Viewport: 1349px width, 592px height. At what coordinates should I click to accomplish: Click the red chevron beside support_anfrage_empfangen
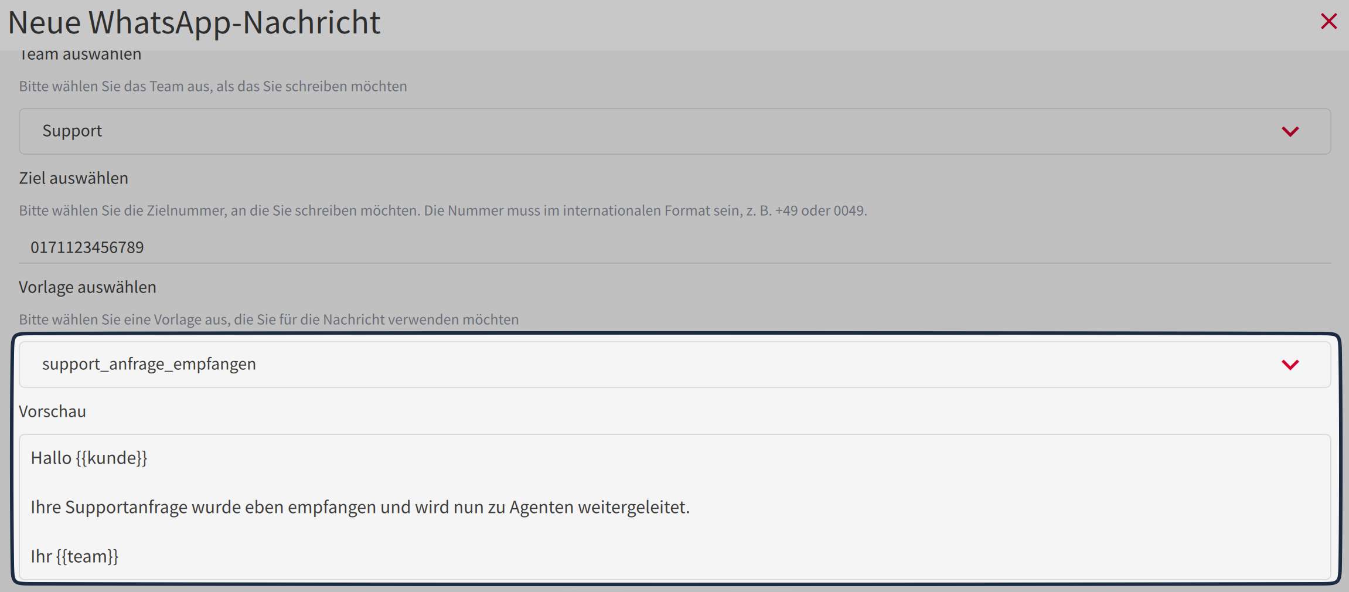(1290, 365)
